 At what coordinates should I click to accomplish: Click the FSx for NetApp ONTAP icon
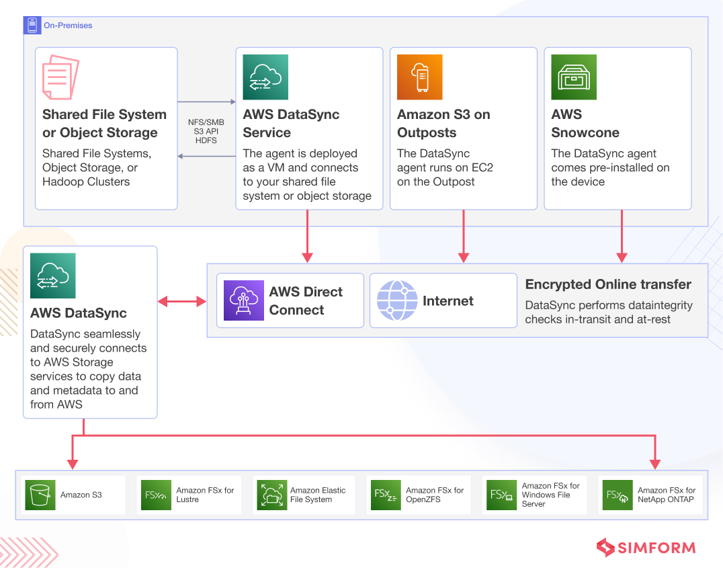click(618, 495)
